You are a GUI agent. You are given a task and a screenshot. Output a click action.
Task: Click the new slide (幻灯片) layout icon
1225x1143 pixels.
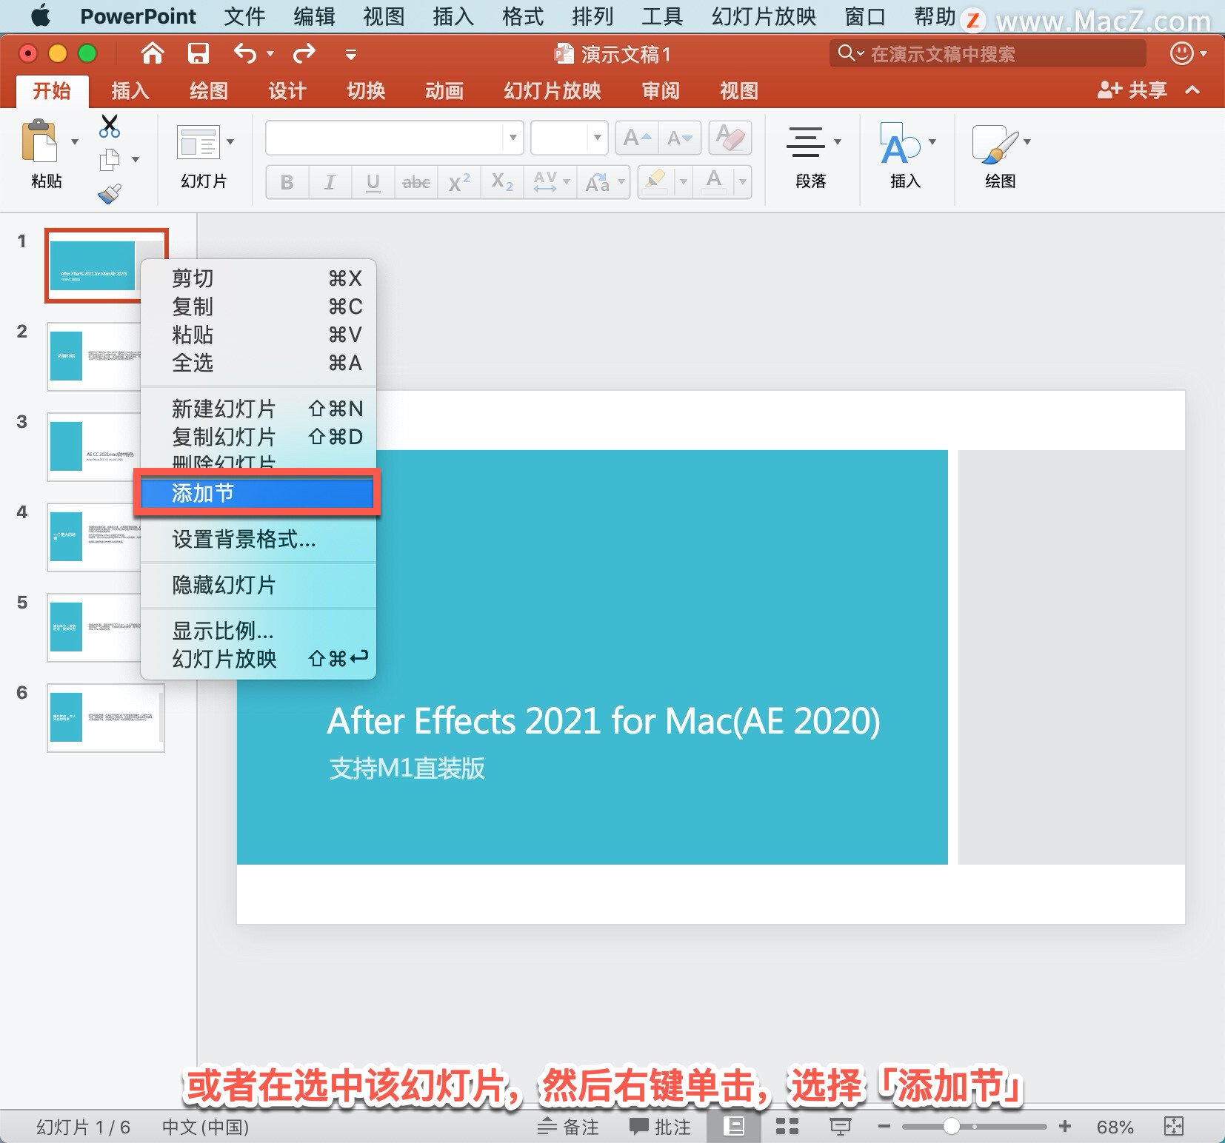coord(198,142)
